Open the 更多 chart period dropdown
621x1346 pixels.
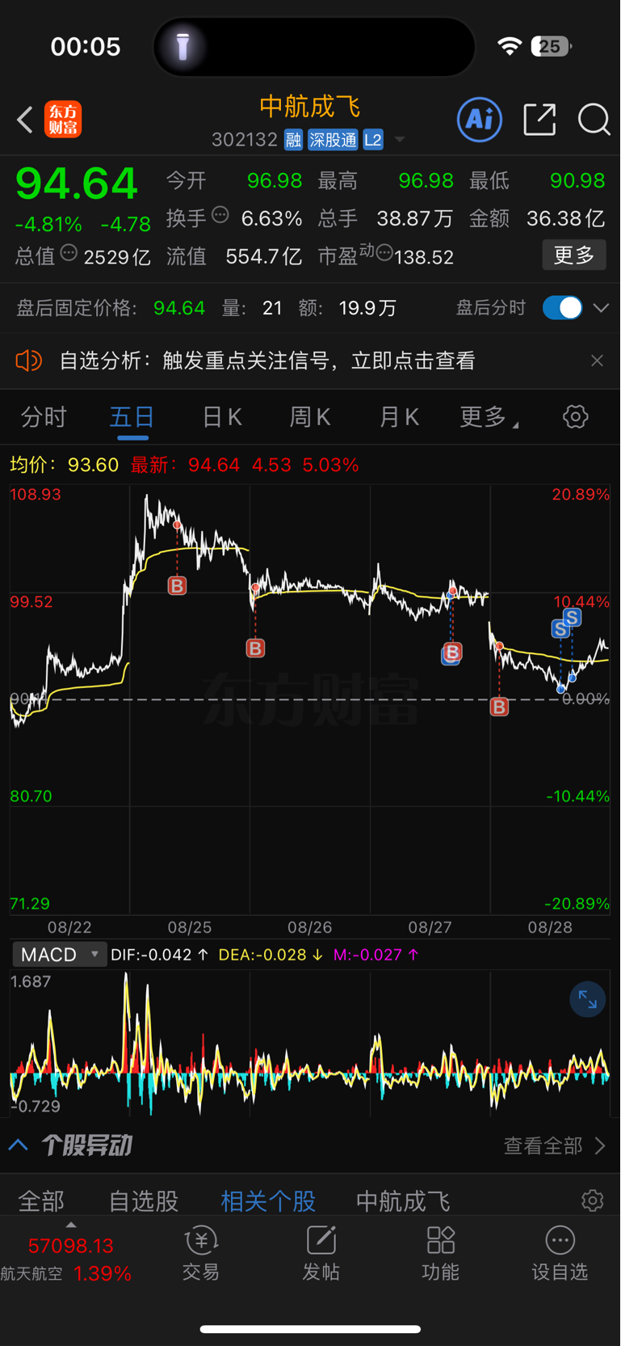click(x=489, y=417)
